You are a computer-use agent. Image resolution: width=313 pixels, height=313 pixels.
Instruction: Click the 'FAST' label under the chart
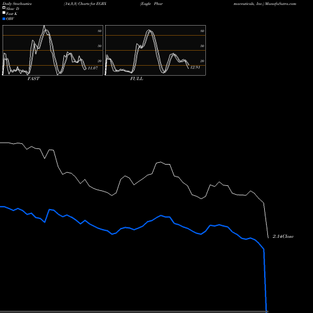(x=33, y=79)
